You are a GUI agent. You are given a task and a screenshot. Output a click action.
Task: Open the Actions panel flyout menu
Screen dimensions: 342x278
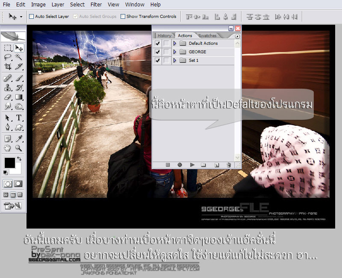click(x=237, y=36)
